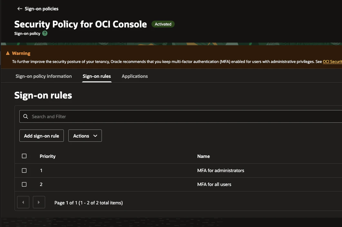
Task: Go to previous page arrow
Action: pos(23,202)
